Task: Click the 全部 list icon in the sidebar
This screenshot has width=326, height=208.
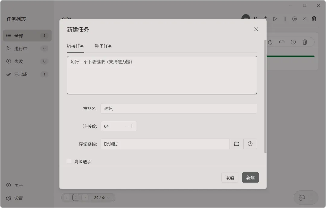Action: click(8, 36)
